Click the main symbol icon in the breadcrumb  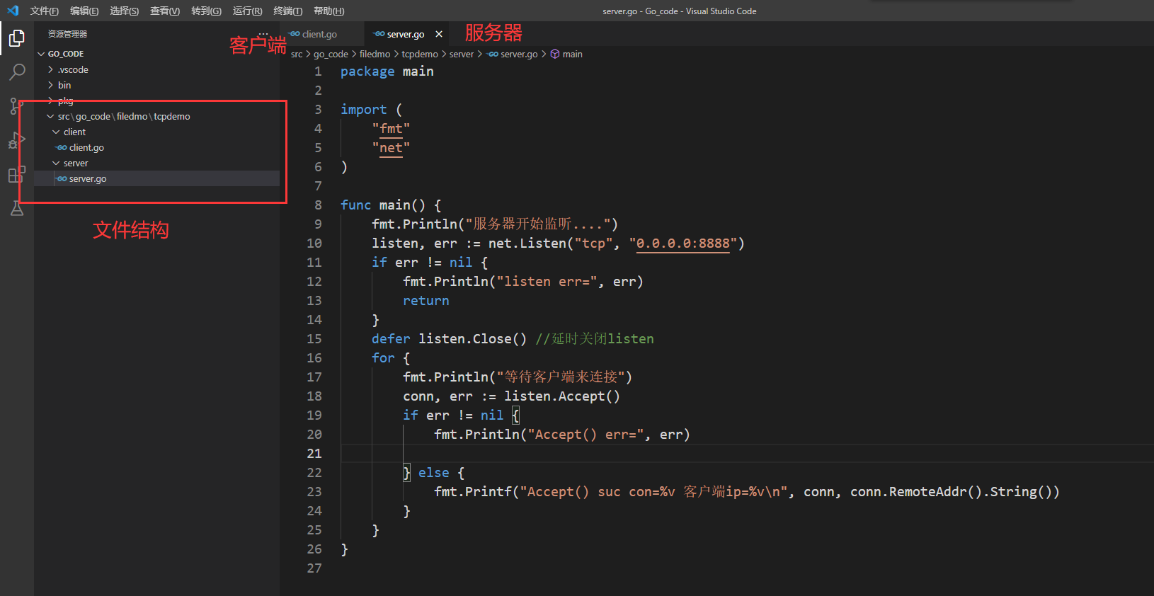tap(555, 54)
